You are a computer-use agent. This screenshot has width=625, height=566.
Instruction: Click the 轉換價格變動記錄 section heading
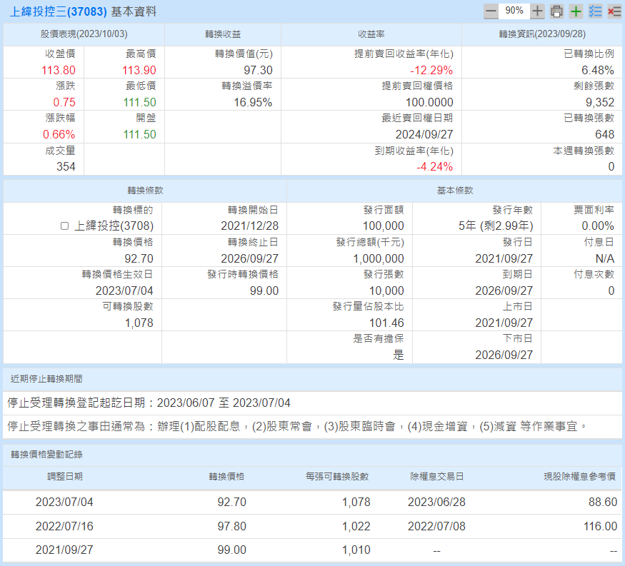pyautogui.click(x=51, y=455)
